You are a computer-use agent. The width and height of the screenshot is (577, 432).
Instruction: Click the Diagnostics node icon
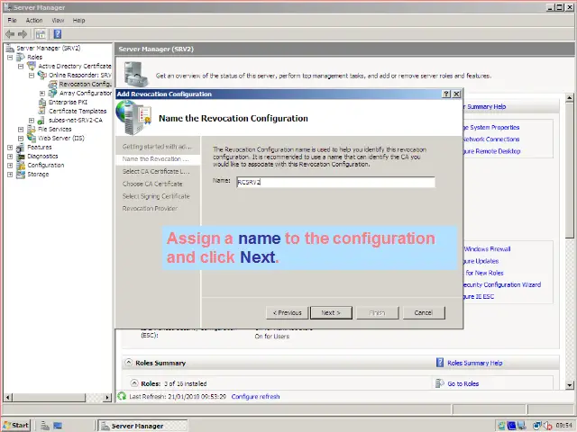pos(21,156)
